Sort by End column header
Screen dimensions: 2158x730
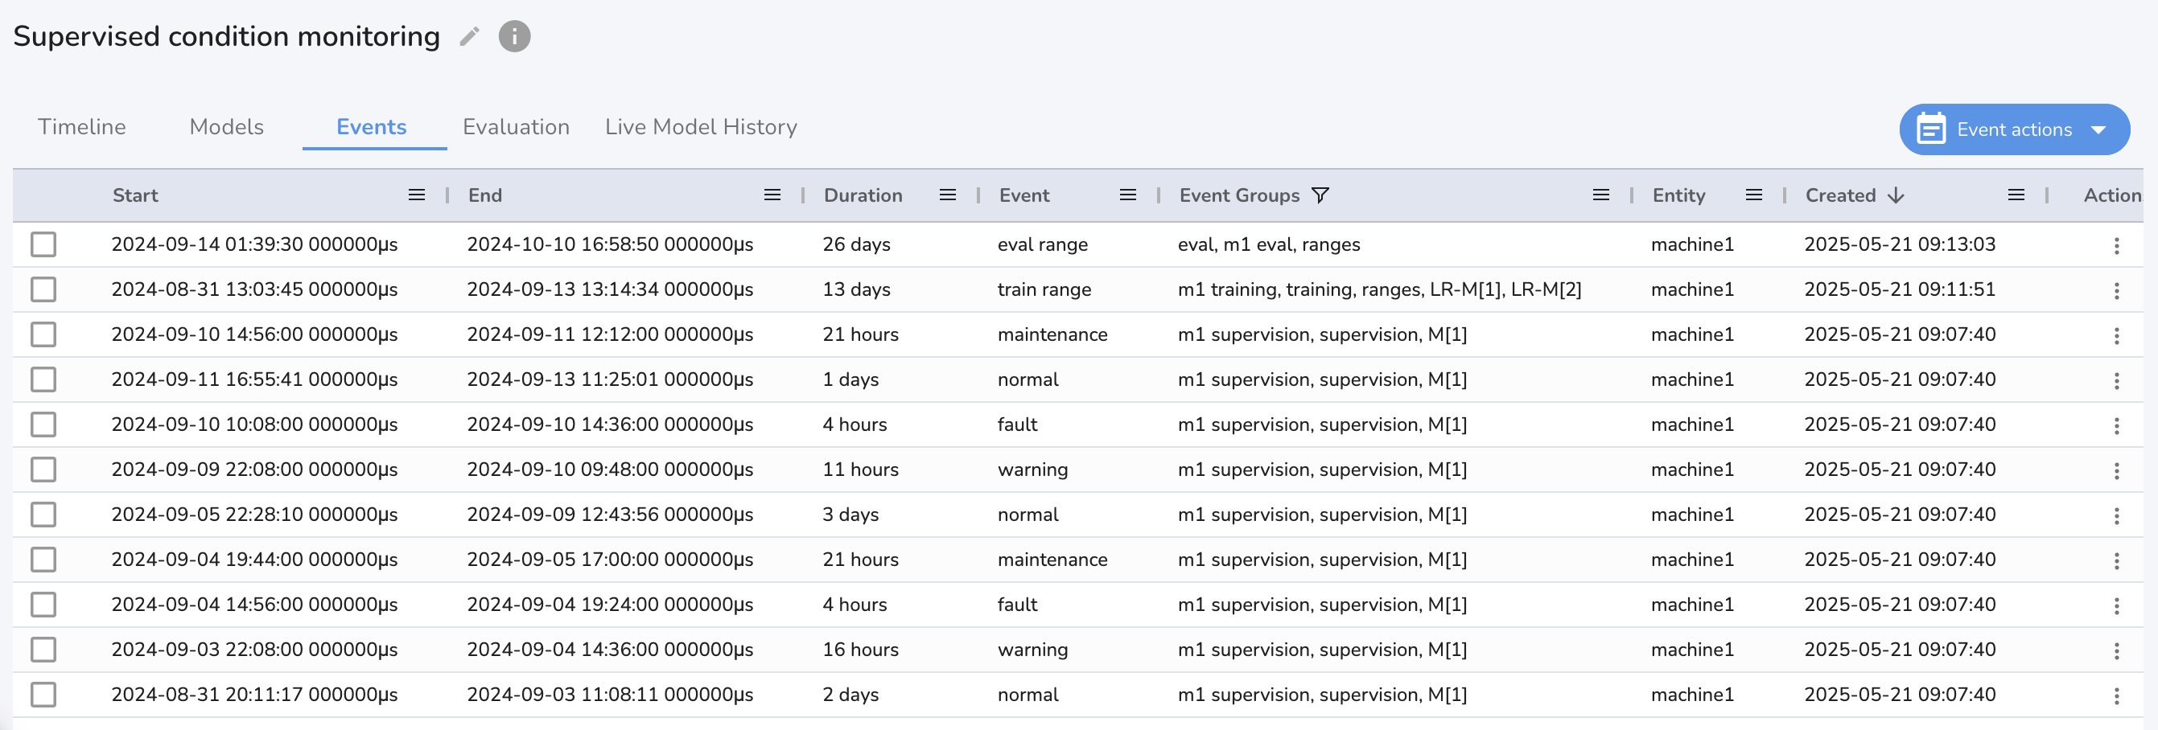pos(485,195)
